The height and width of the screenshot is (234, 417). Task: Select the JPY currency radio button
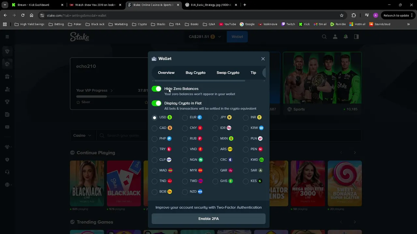tap(215, 117)
